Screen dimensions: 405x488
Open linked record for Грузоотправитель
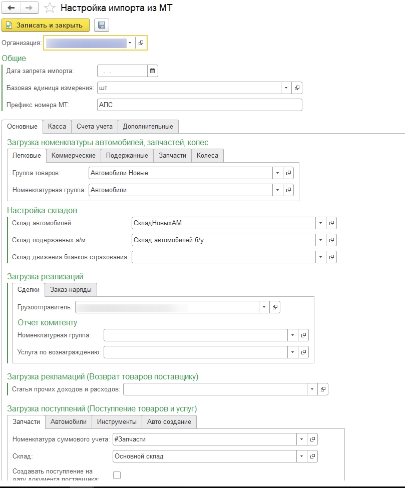click(x=275, y=307)
